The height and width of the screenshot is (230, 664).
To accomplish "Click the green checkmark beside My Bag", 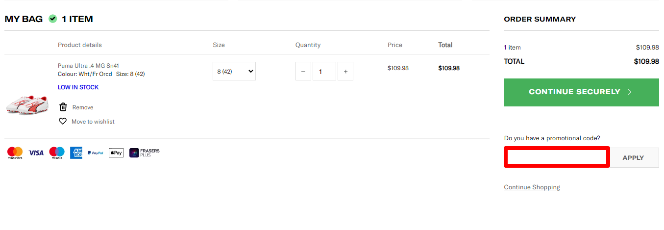I will [x=53, y=19].
